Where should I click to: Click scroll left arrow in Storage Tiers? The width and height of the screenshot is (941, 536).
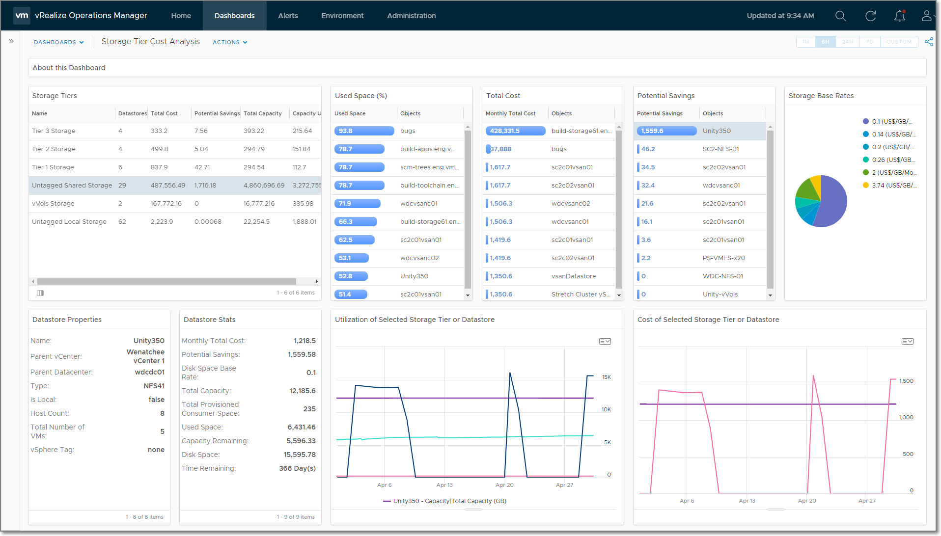33,282
